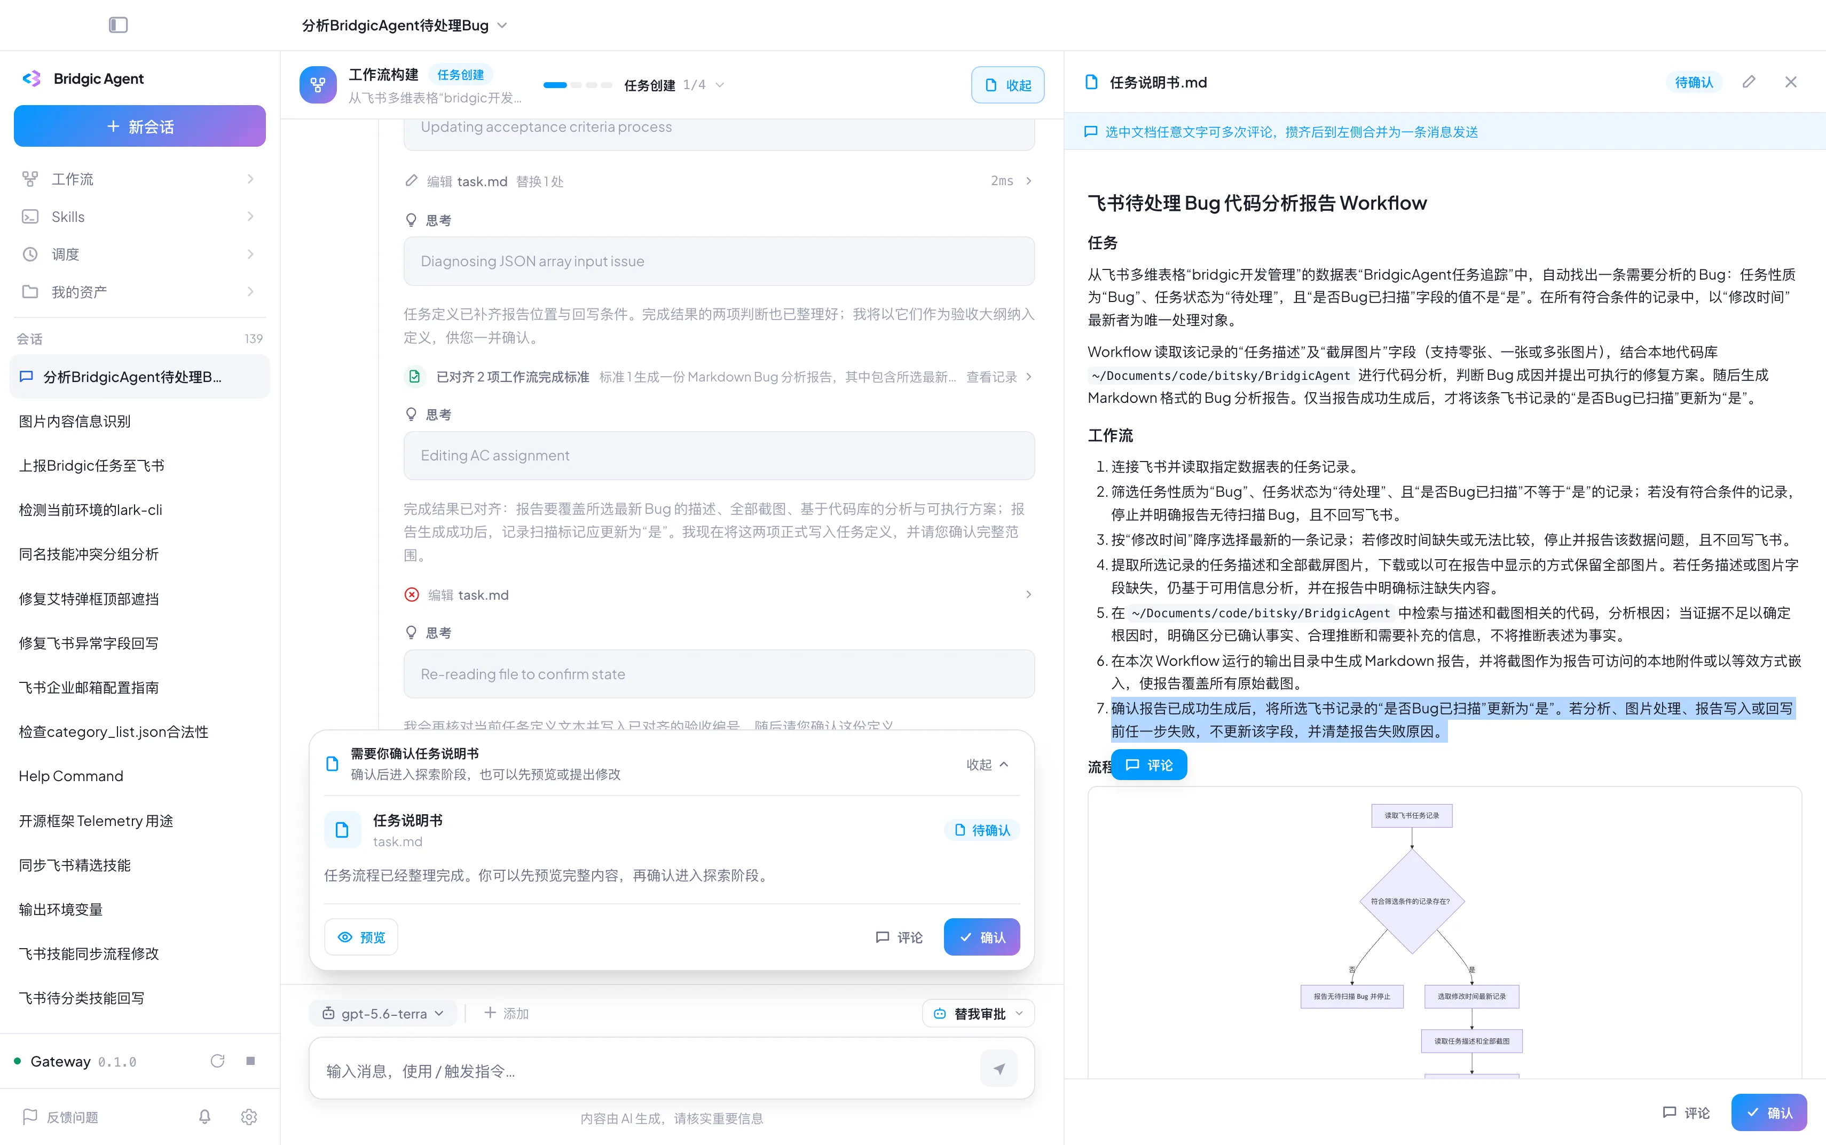
Task: Toggle the sidebar panel icon
Action: [x=118, y=25]
